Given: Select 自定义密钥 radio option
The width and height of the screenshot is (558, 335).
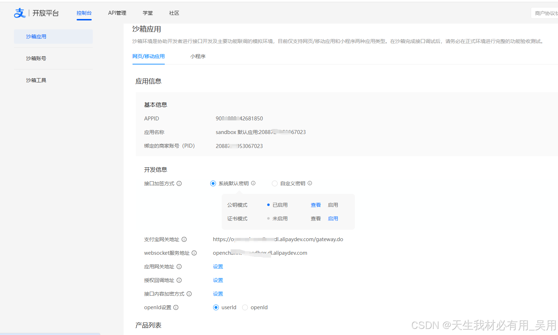Looking at the screenshot, I should (275, 183).
